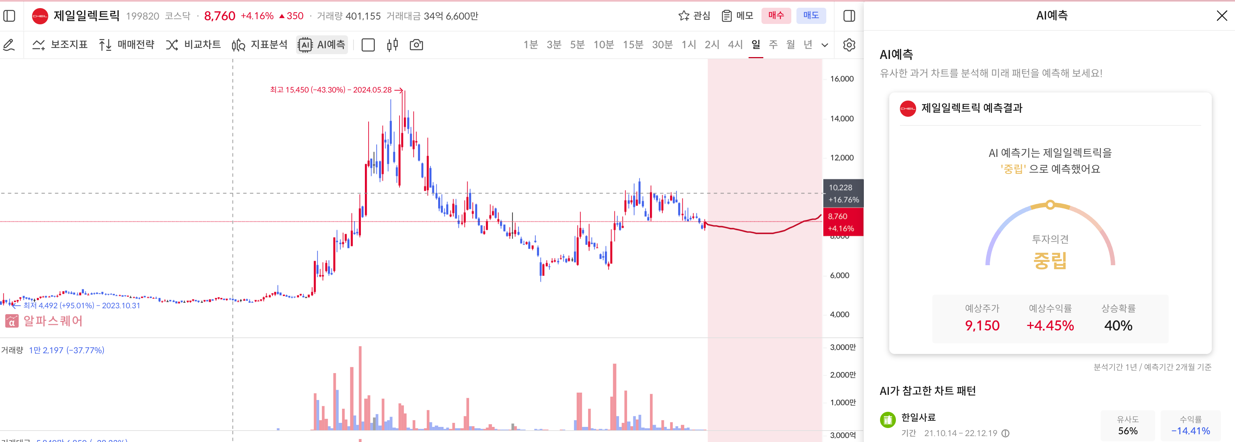The height and width of the screenshot is (442, 1235).
Task: Click the info icon beside 한일사료 기간
Action: coord(1005,434)
